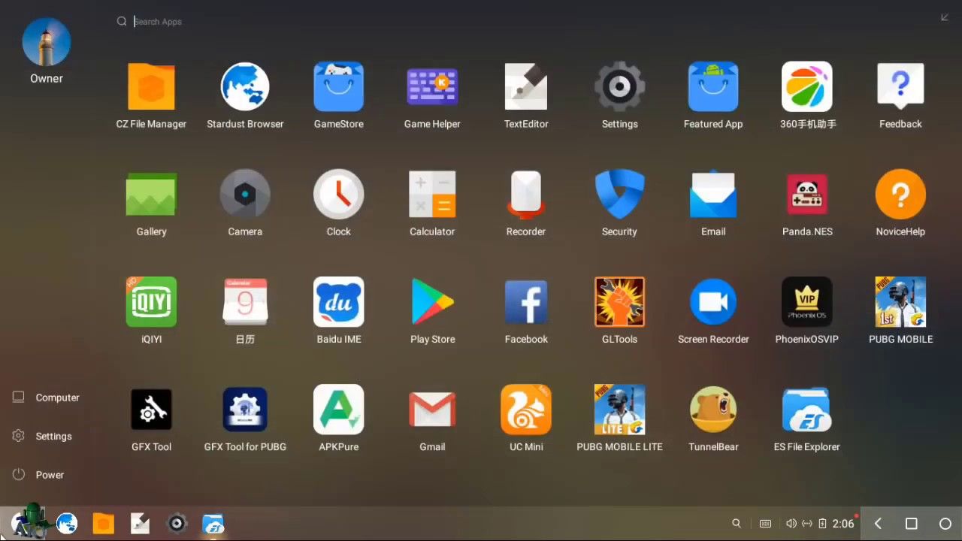Image resolution: width=962 pixels, height=541 pixels.
Task: Open the Play Store app
Action: (432, 302)
